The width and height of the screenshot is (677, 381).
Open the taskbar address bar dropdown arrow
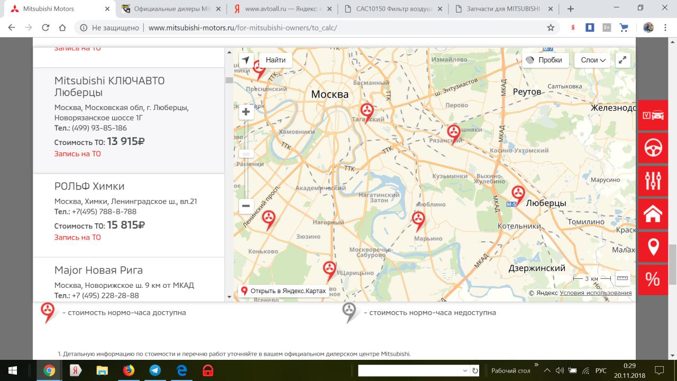coord(465,371)
